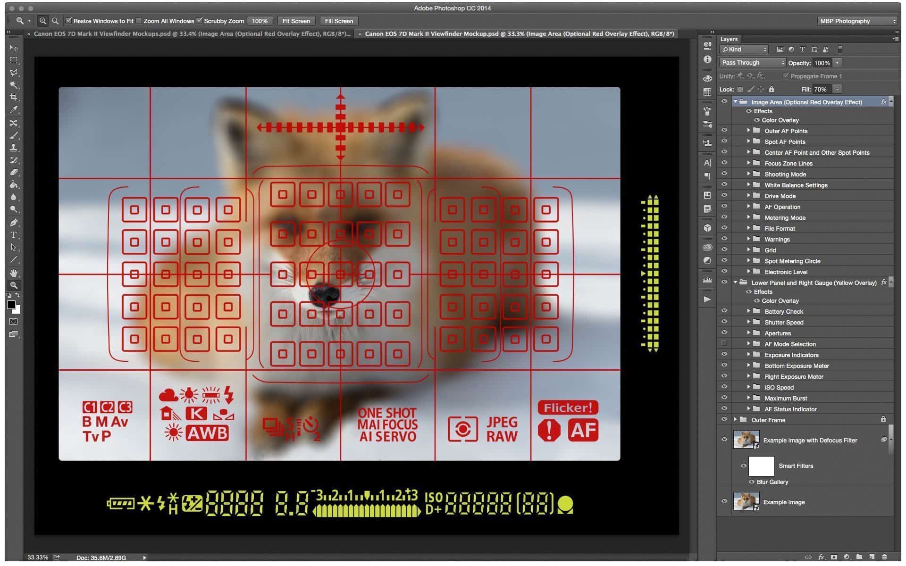Expand the Outer AF Points group
906x566 pixels.
[x=748, y=131]
